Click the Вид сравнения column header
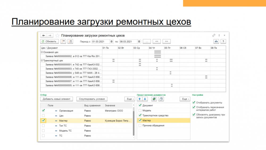The width and height of the screenshot is (266, 150). coord(93,106)
